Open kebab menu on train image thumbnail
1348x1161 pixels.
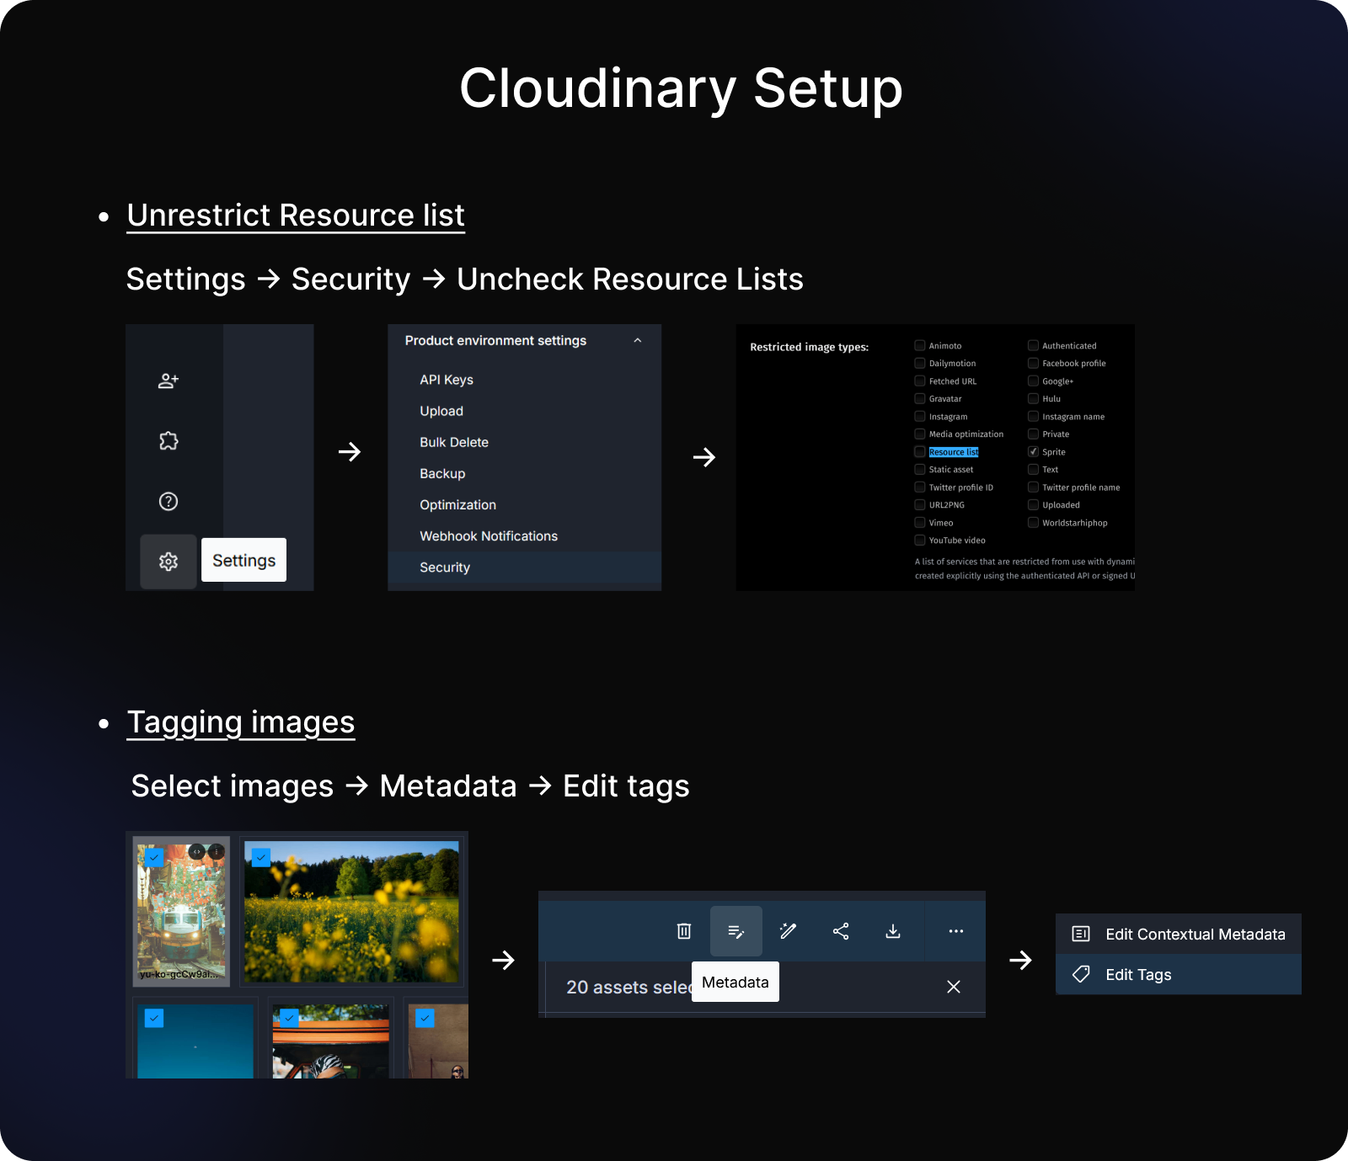217,852
